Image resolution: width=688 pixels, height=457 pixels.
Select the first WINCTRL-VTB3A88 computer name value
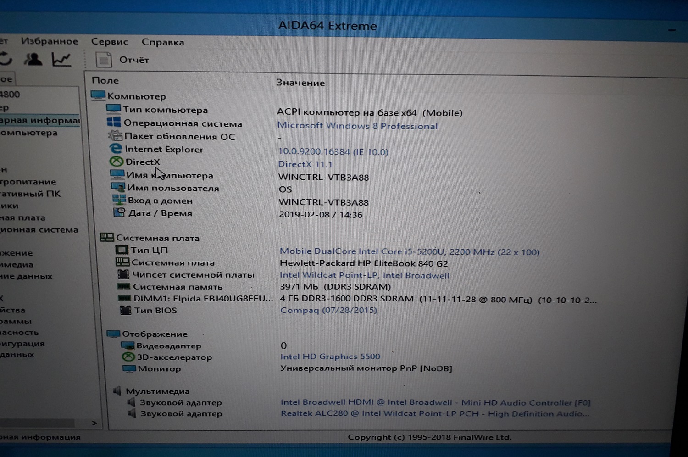point(324,177)
